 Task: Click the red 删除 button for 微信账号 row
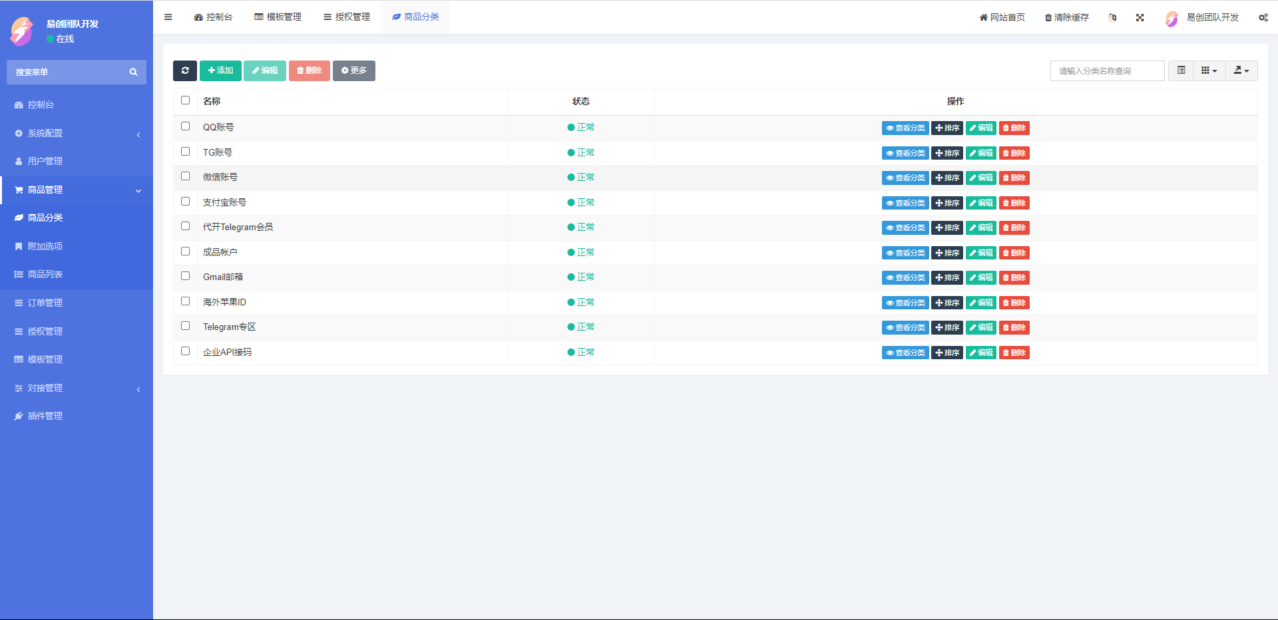pyautogui.click(x=1014, y=178)
